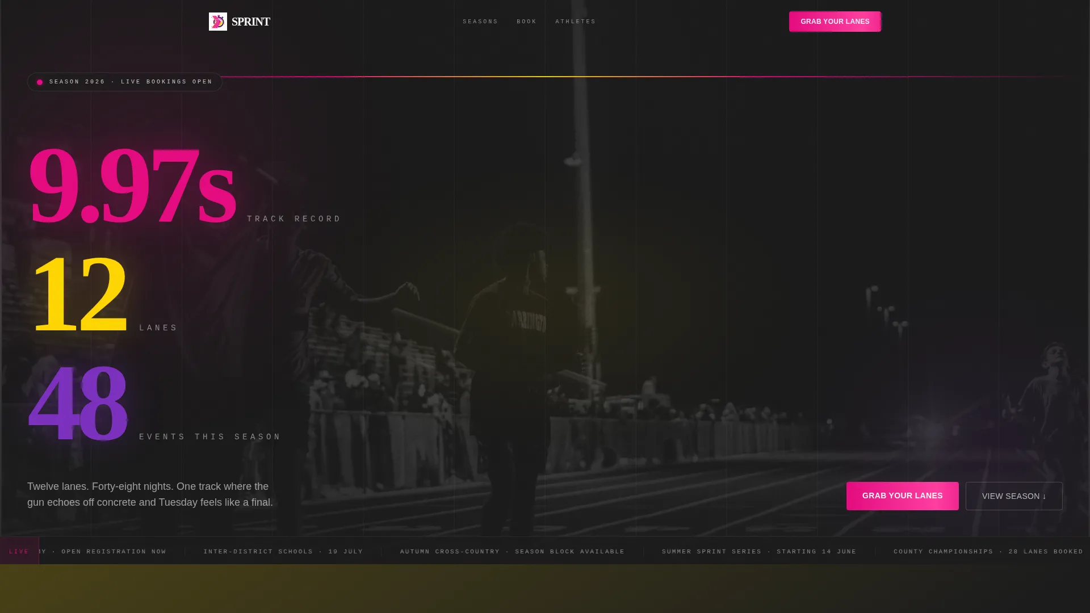This screenshot has width=1090, height=613.
Task: Click the Autumn Cross-Country ticker item
Action: (513, 552)
